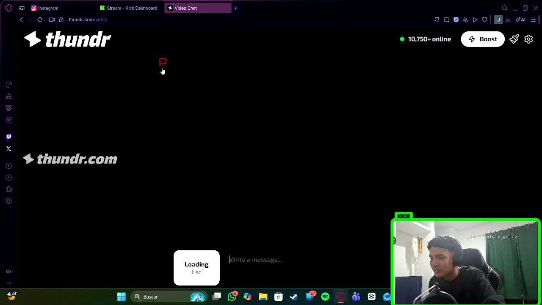Click the site security lock icon
Viewport: 542px width, 305px height.
coord(61,19)
